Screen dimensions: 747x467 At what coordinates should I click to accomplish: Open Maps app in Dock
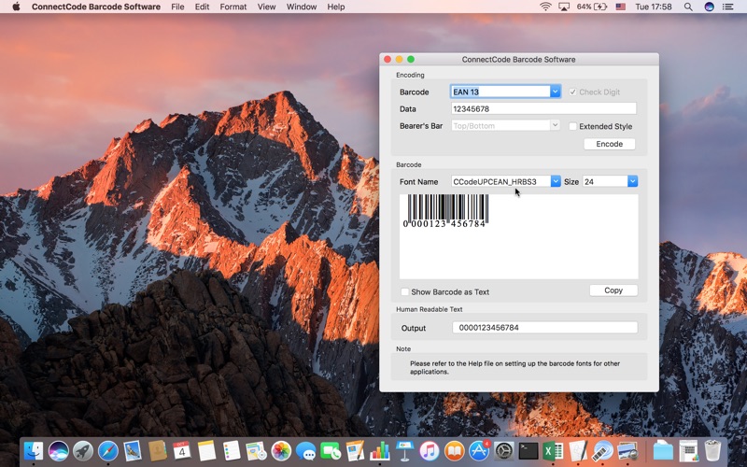(256, 451)
